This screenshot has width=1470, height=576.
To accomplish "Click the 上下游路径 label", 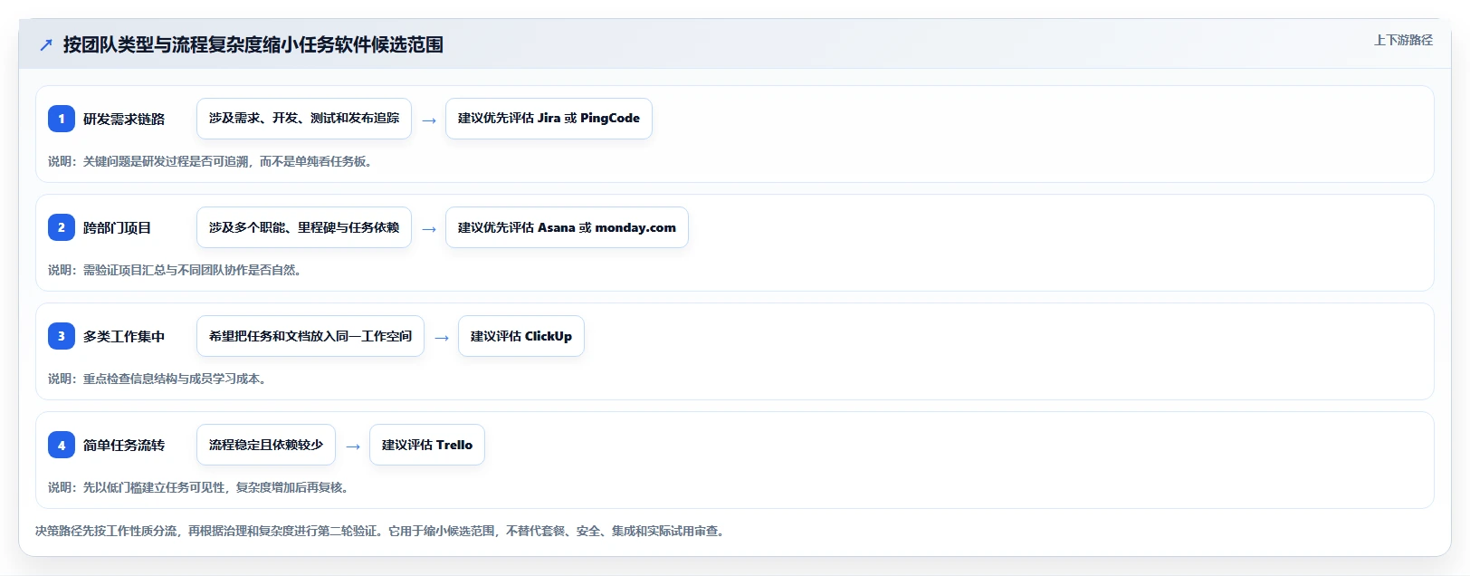I will 1403,40.
